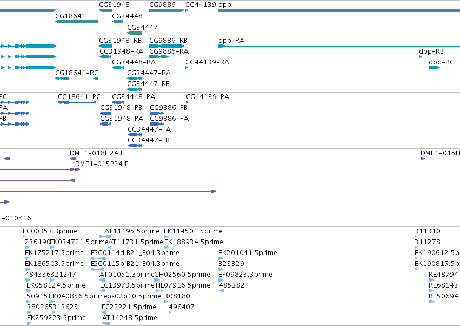460x326 pixels.
Task: Click protein CG9886-PA
Action: pos(157,124)
